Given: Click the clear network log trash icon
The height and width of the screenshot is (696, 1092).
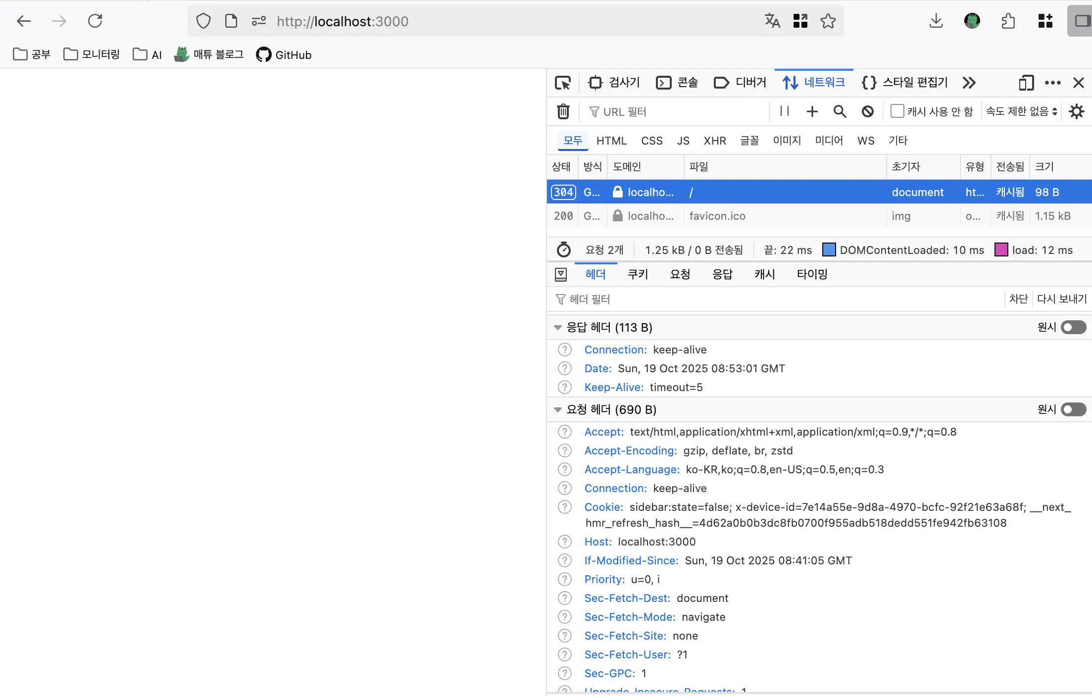Looking at the screenshot, I should (563, 111).
